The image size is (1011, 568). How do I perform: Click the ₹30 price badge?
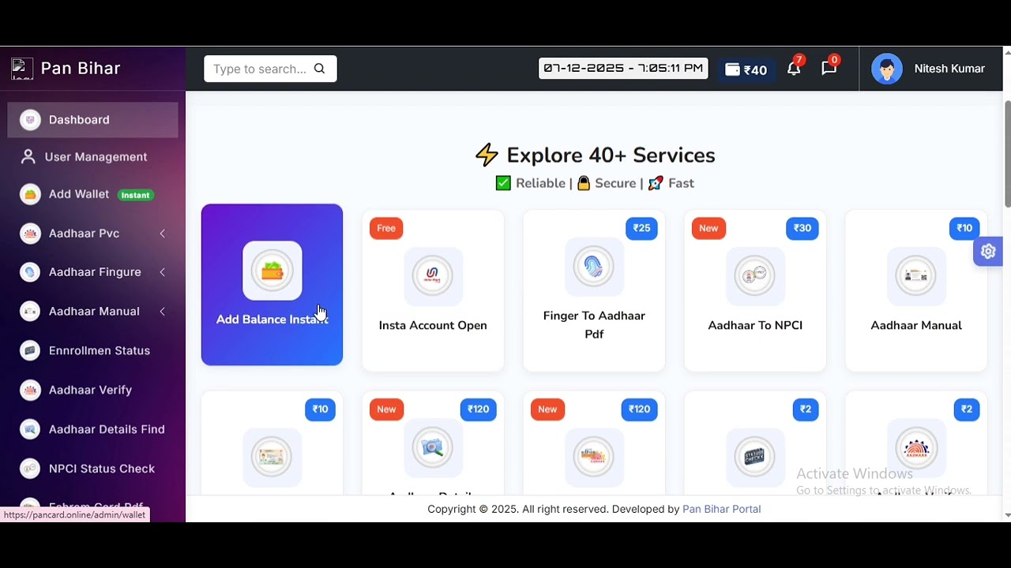(802, 228)
